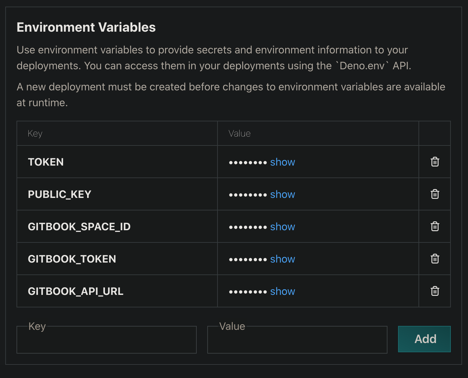Click trash icon for PUBLIC_KEY row
Viewport: 468px width, 378px height.
(435, 194)
